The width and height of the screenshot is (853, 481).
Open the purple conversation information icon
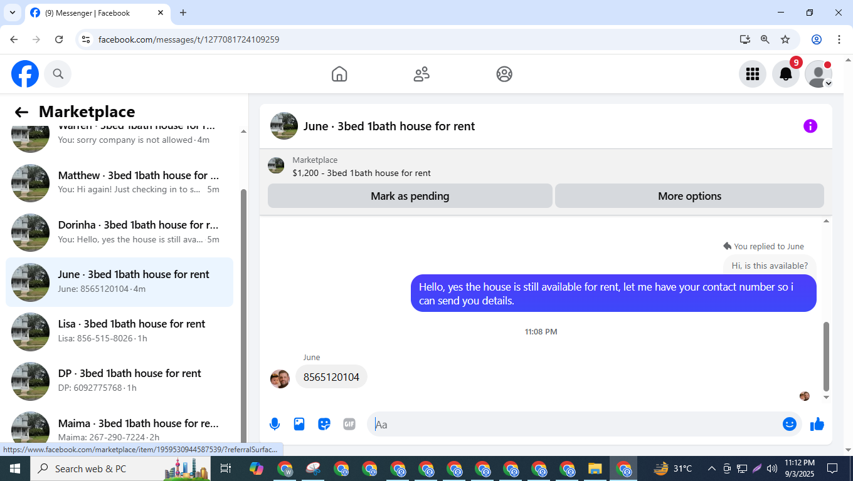(x=810, y=126)
